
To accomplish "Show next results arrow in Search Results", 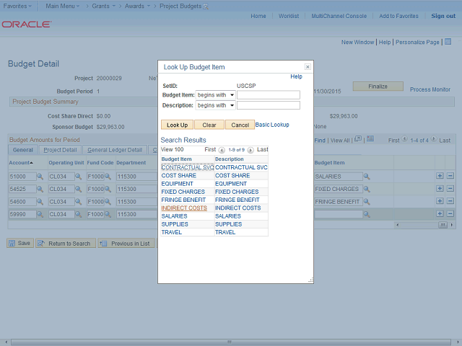I will [250, 150].
